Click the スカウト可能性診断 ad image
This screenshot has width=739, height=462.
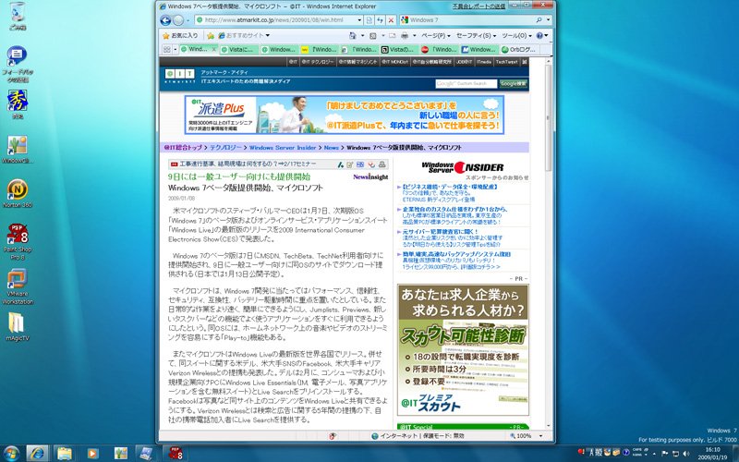click(463, 350)
